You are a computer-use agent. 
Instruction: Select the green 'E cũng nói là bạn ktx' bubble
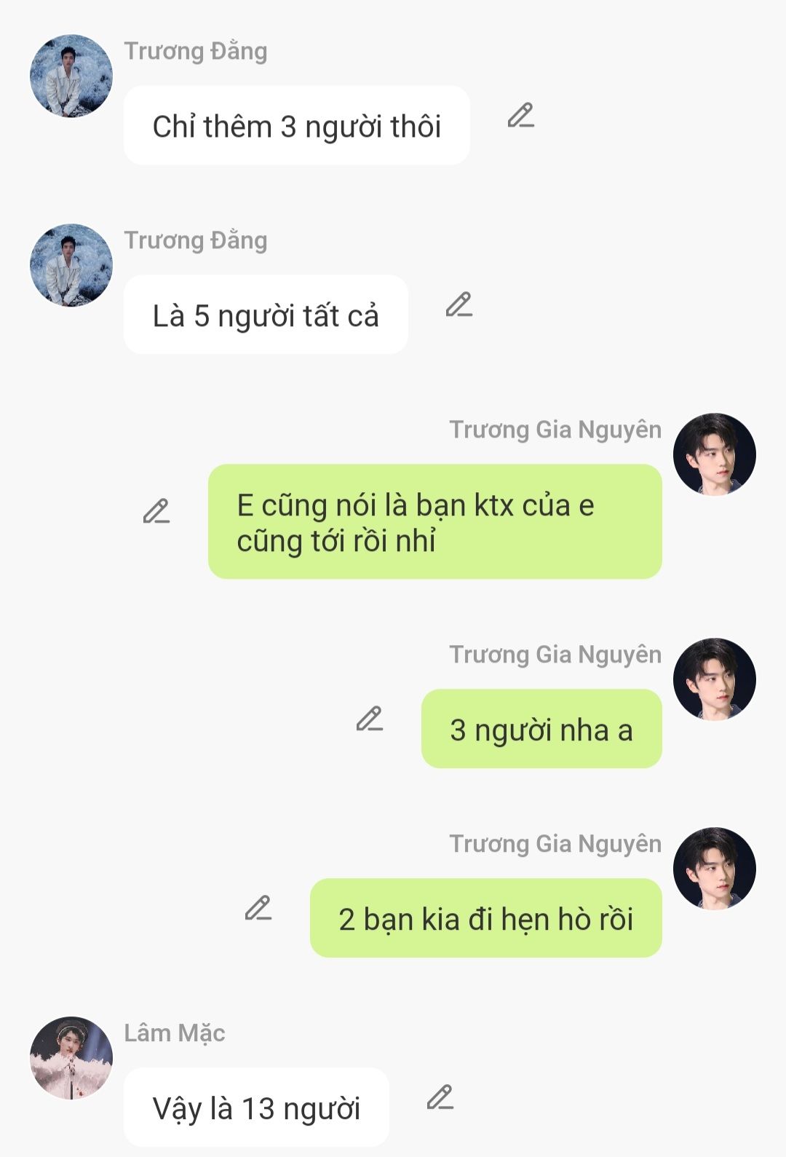435,521
